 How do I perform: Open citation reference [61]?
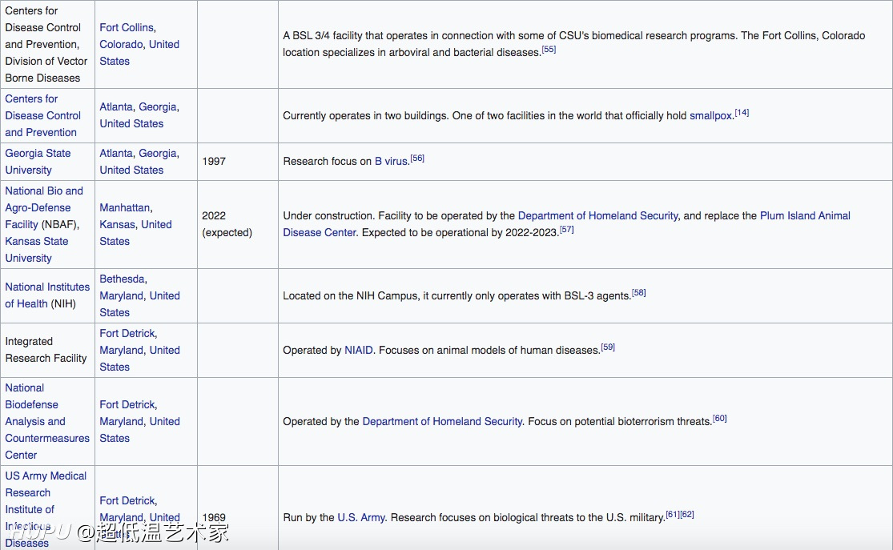click(673, 515)
